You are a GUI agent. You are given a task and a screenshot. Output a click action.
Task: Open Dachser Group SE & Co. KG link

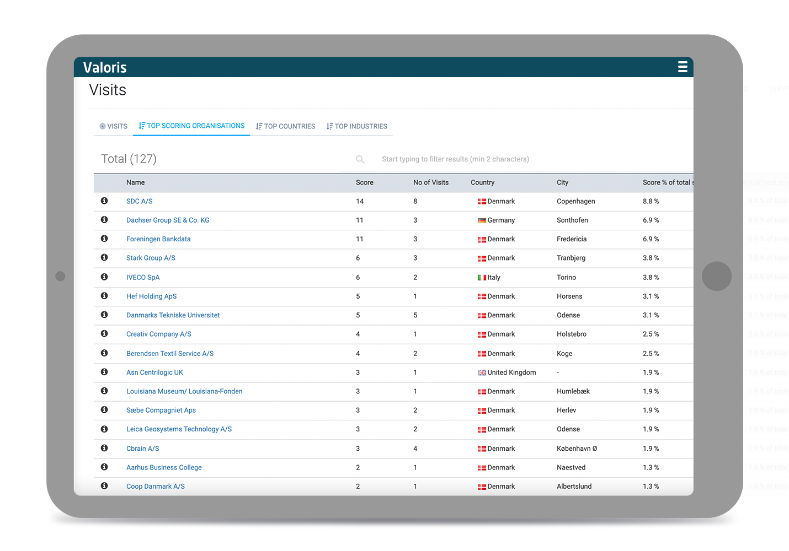click(x=168, y=220)
